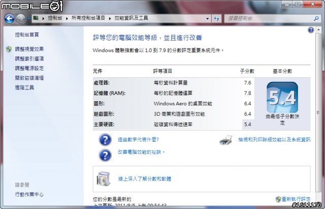Open 開啟磁碟清理 link
This screenshot has width=325, height=209.
click(29, 78)
